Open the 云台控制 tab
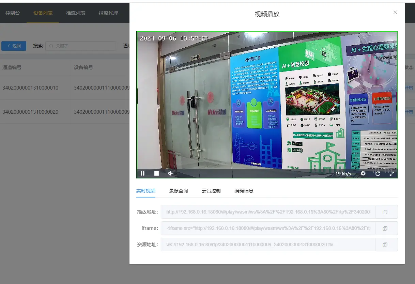The height and width of the screenshot is (284, 415). (211, 191)
